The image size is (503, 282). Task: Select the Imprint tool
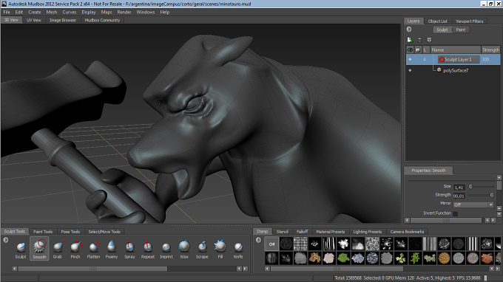click(x=166, y=249)
